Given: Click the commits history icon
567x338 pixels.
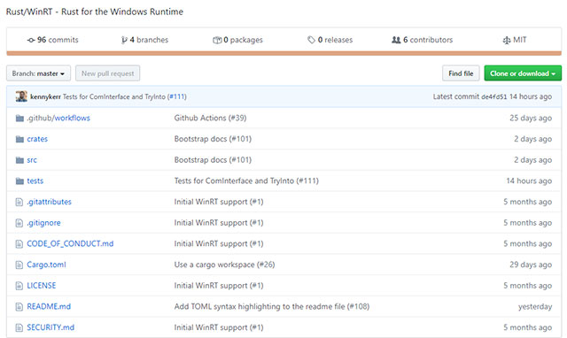Looking at the screenshot, I should 31,40.
